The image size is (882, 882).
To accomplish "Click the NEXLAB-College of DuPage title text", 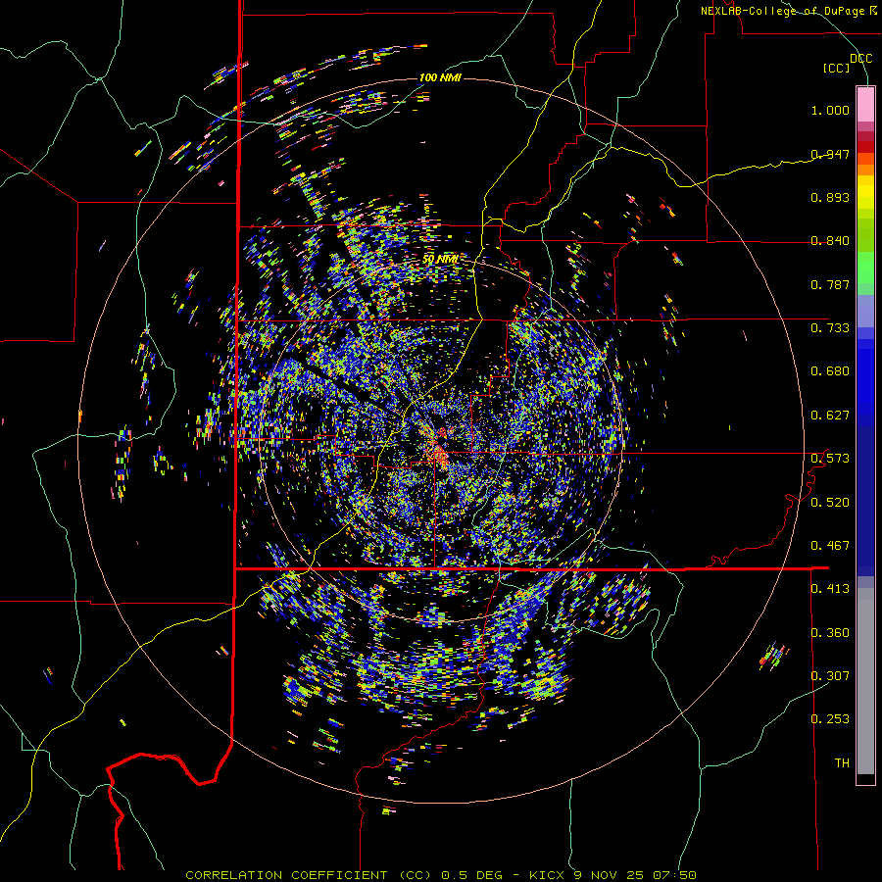I will [788, 11].
